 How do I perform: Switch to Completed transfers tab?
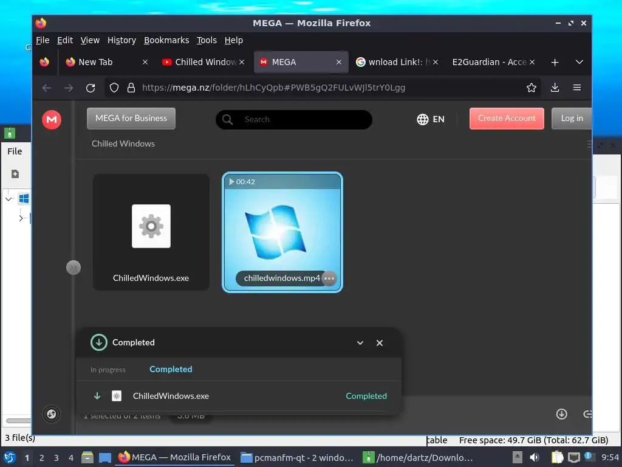(171, 369)
